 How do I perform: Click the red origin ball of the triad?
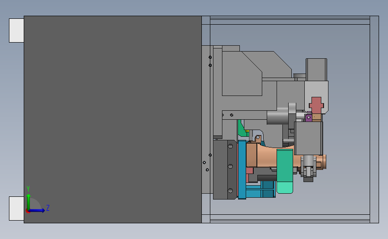(28, 211)
